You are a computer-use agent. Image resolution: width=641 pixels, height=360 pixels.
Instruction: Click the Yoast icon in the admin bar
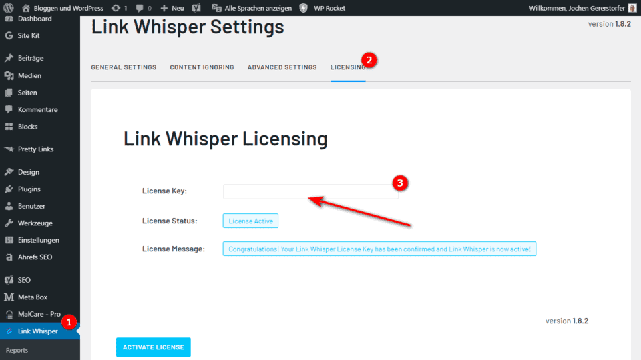(x=196, y=8)
